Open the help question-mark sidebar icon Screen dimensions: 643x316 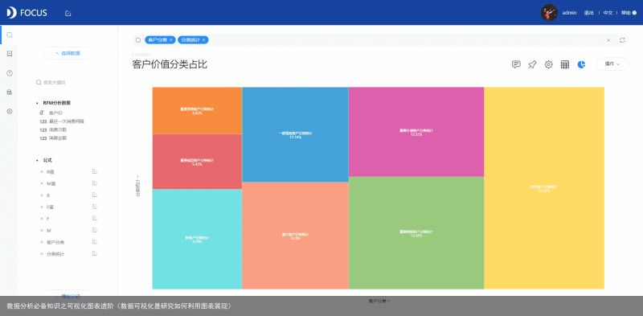tap(10, 73)
